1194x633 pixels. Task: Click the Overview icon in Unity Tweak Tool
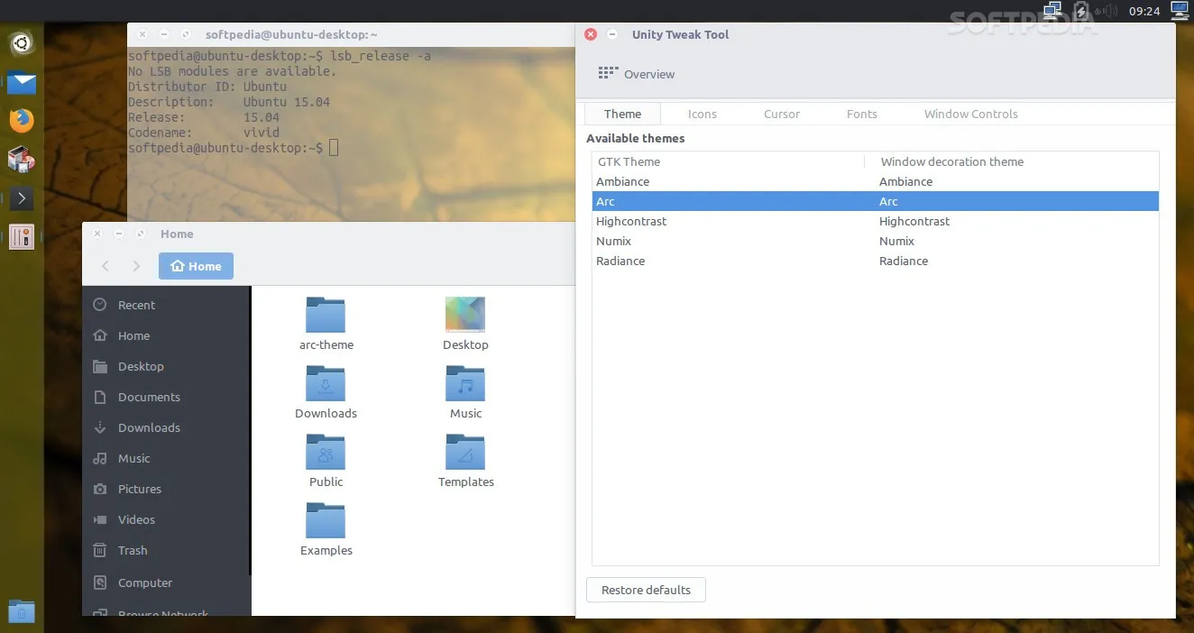(608, 72)
